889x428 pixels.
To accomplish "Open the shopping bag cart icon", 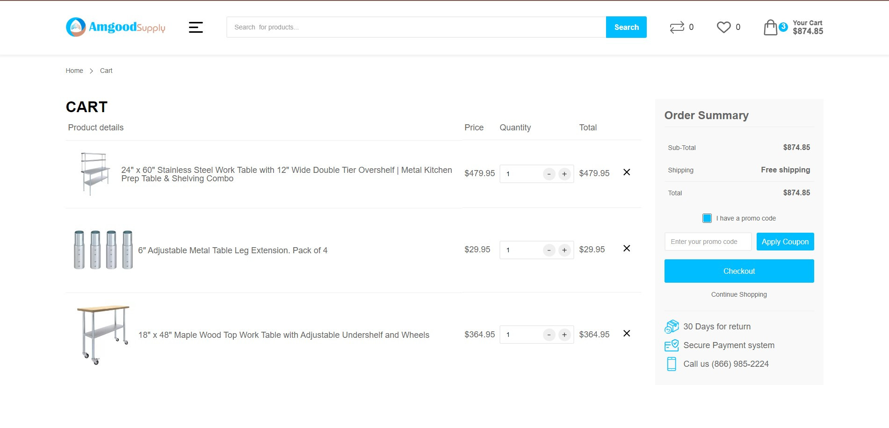I will tap(770, 28).
